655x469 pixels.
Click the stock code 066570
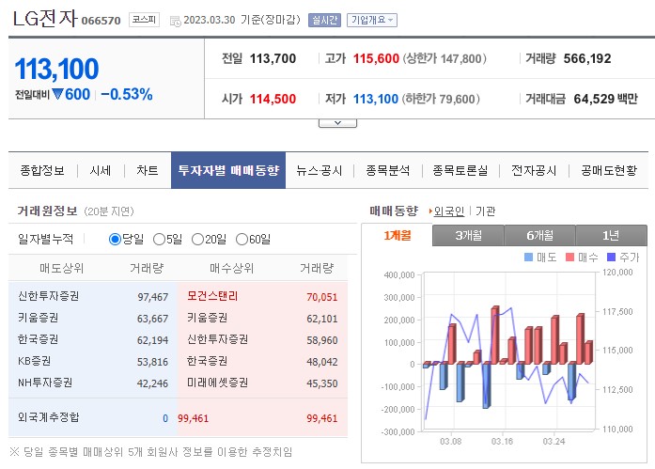pyautogui.click(x=101, y=21)
